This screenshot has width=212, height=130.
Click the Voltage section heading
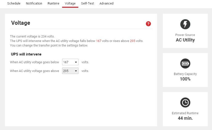point(21,23)
